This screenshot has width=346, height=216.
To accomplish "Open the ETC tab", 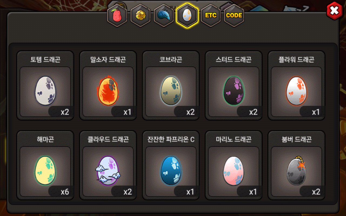I will (x=211, y=16).
